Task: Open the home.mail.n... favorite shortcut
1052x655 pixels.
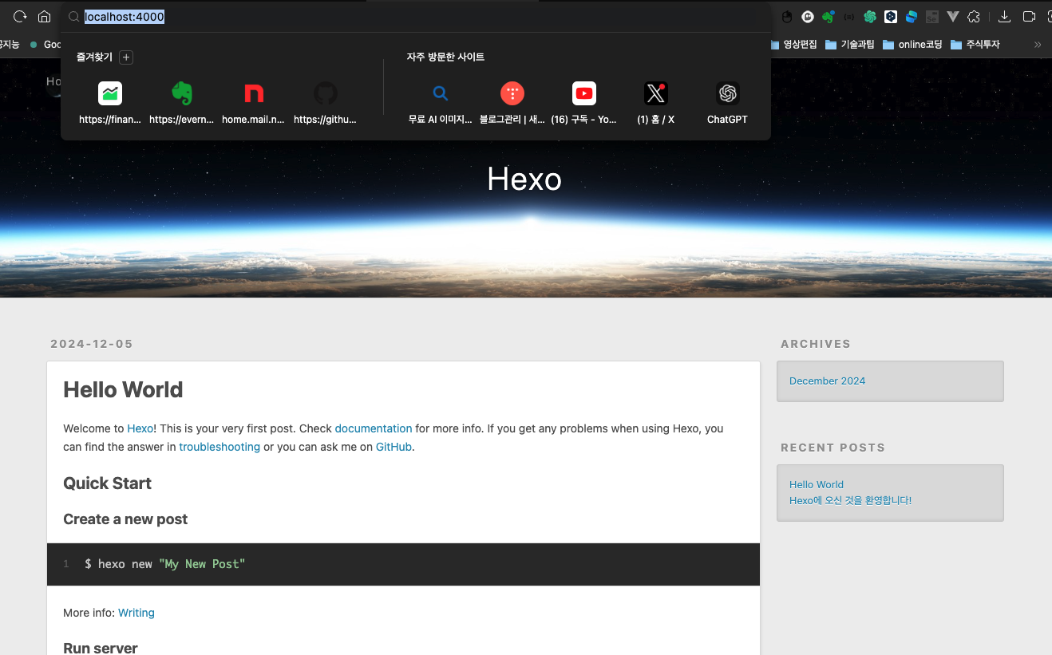Action: pyautogui.click(x=254, y=103)
